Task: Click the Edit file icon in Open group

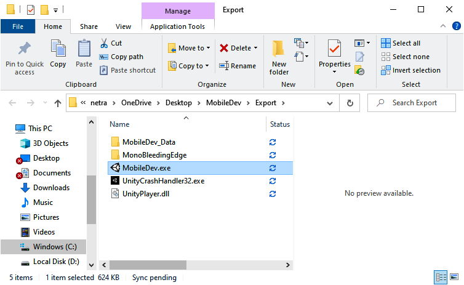Action: coord(359,57)
